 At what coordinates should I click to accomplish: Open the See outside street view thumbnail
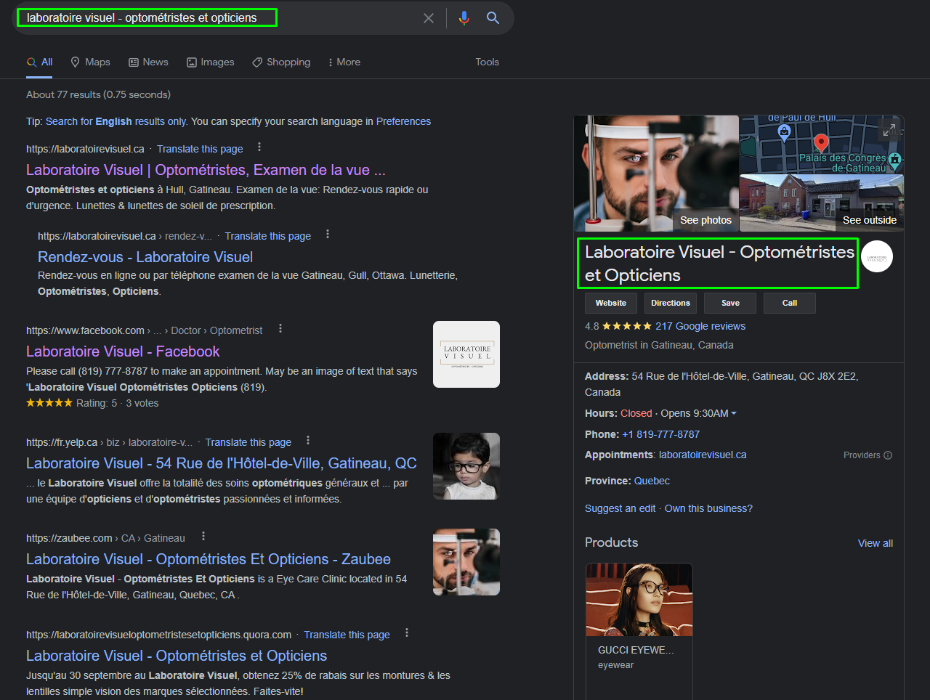822,203
